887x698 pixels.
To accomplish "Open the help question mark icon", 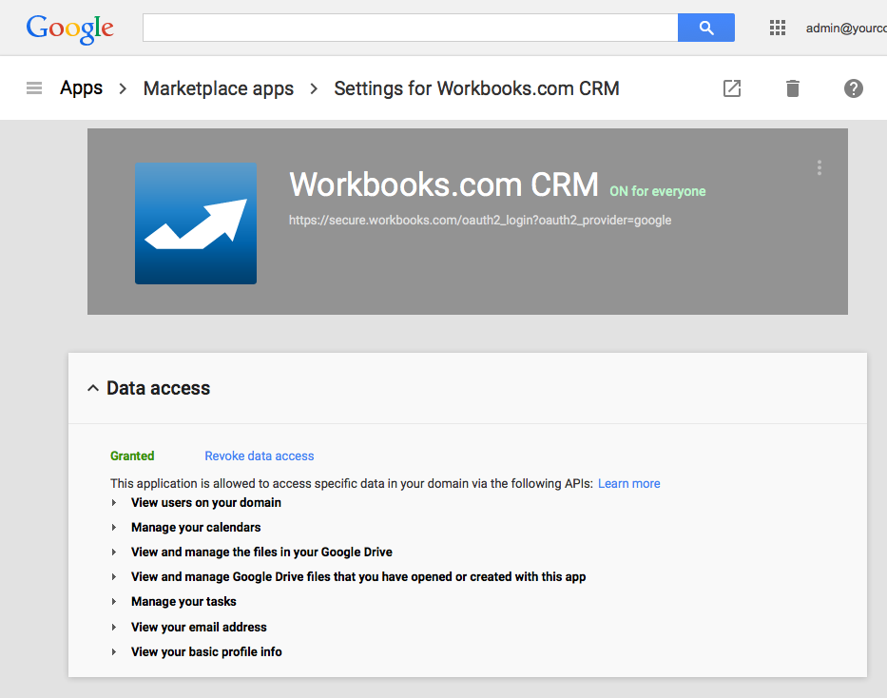I will pyautogui.click(x=853, y=88).
